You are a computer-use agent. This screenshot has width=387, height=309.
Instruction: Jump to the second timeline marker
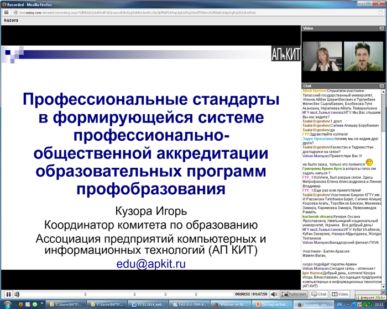(134, 294)
